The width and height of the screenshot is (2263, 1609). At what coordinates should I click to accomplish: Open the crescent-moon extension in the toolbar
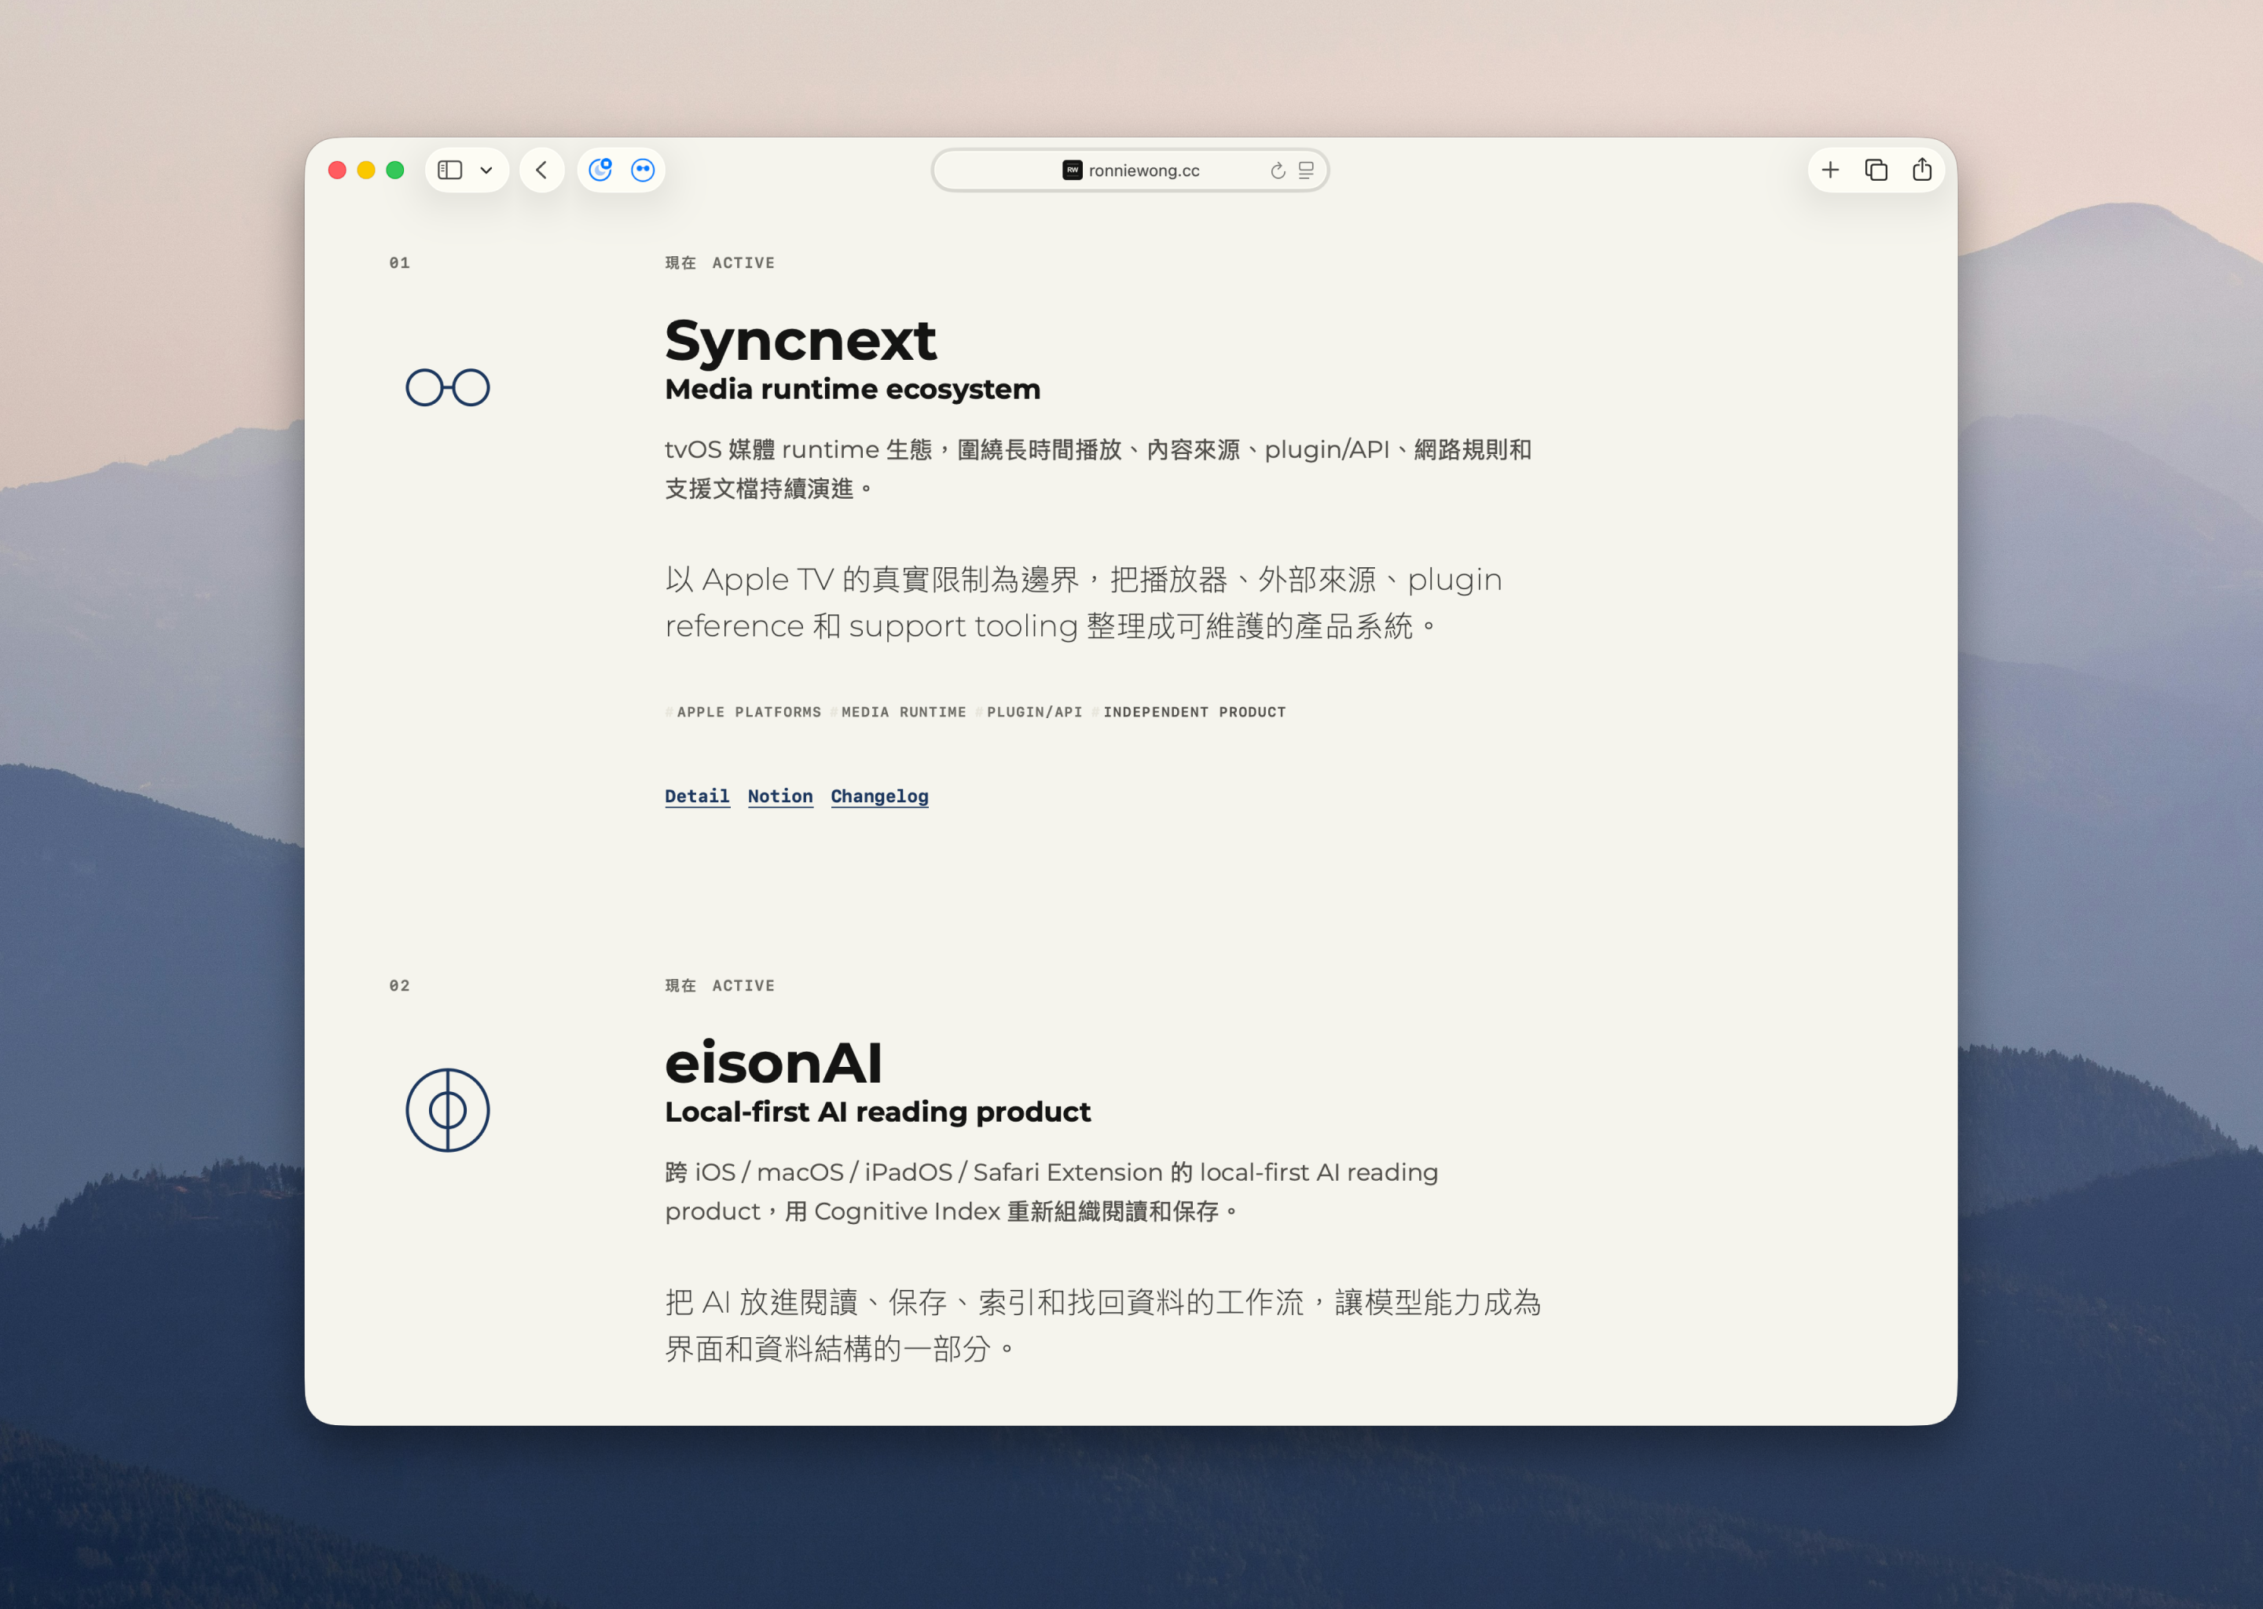pos(600,170)
